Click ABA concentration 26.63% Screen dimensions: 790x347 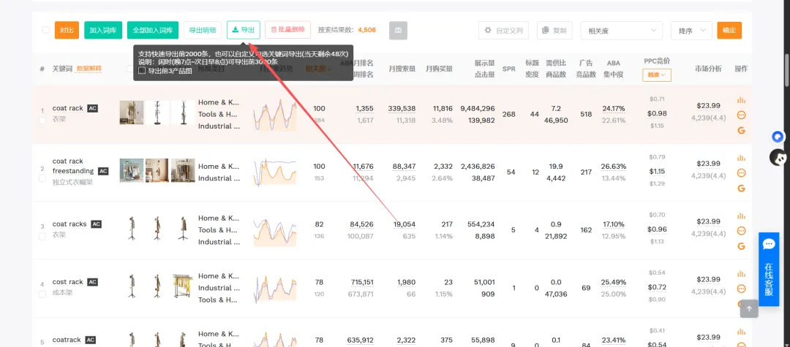tap(614, 167)
